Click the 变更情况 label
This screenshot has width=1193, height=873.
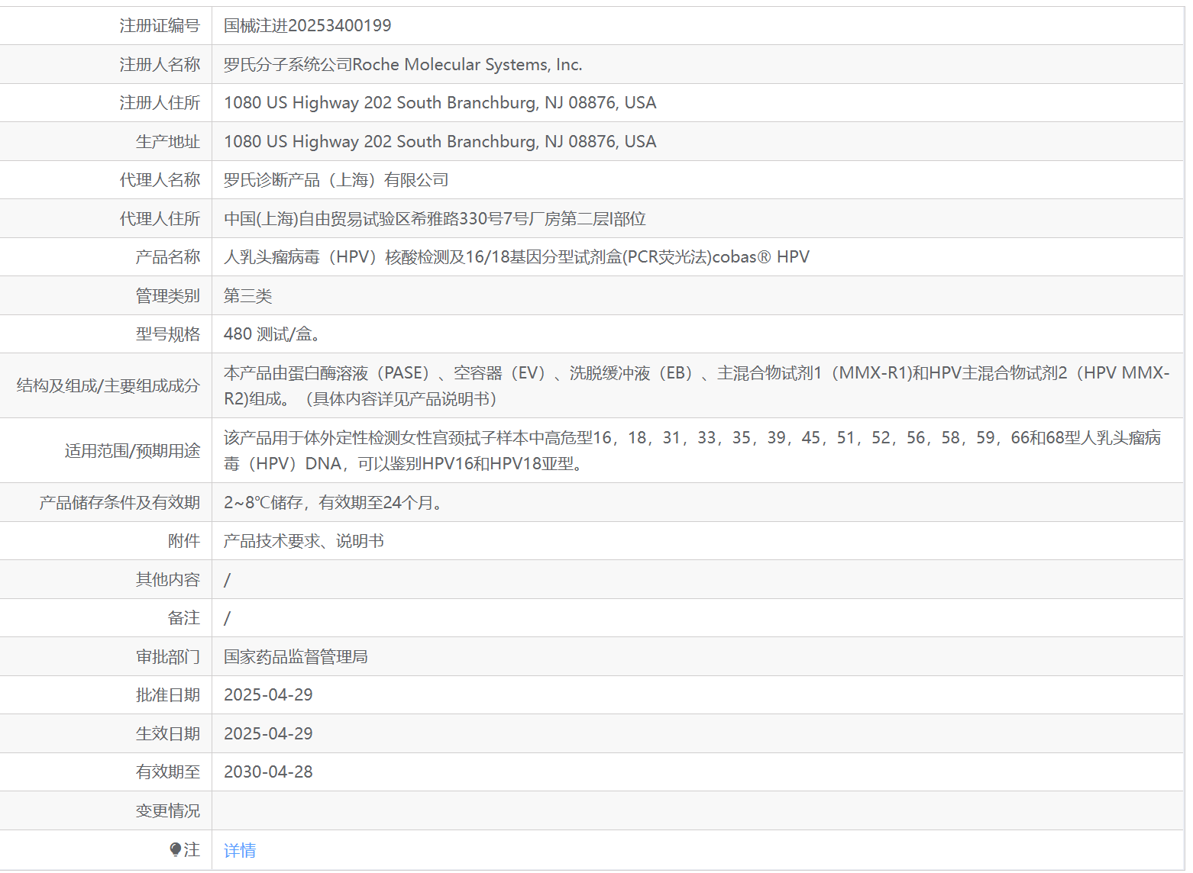coord(168,811)
